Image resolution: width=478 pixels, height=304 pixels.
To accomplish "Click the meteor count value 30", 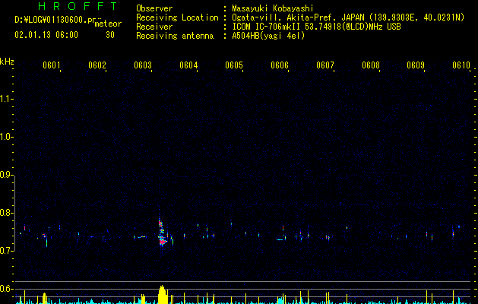I will coord(110,35).
